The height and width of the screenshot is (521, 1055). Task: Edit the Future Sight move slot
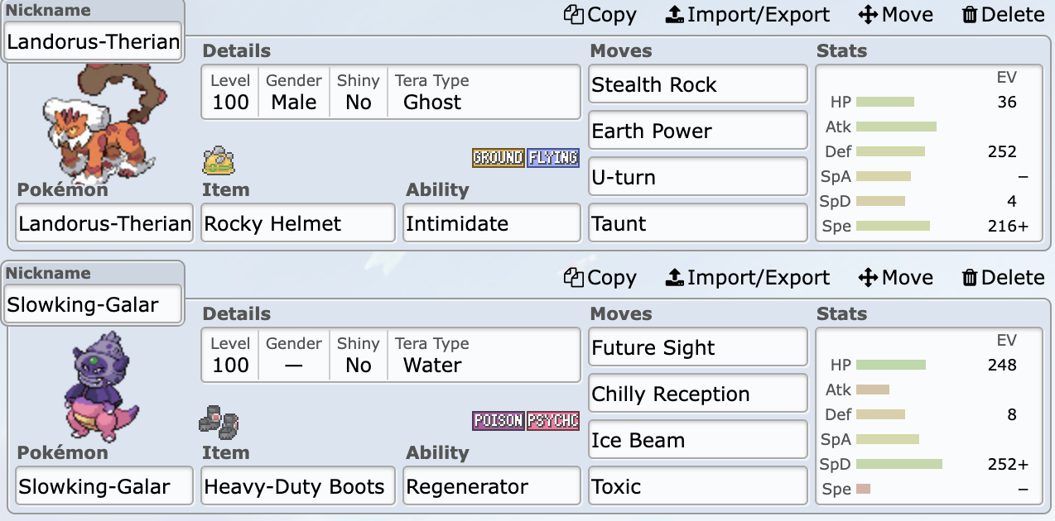(x=698, y=347)
